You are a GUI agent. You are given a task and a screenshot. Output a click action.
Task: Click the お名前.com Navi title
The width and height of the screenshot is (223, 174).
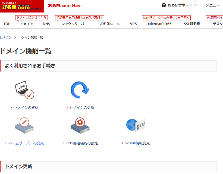(x=65, y=5)
